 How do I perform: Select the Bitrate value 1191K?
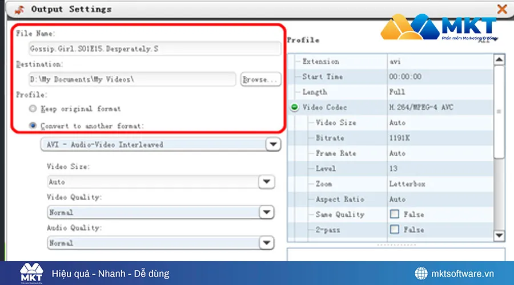399,138
